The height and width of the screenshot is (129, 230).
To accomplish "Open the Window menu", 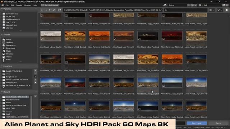I will coord(27,5).
